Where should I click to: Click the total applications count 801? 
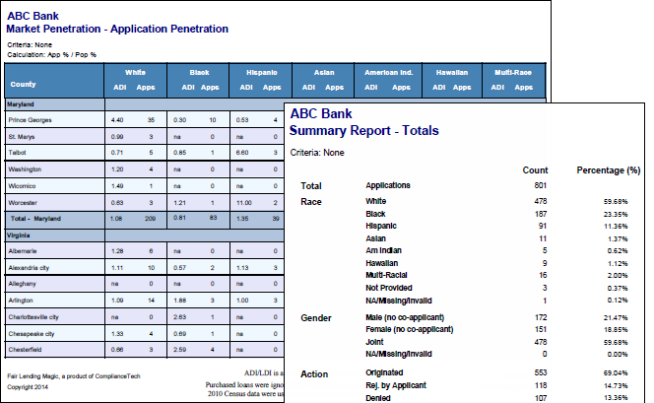(541, 185)
